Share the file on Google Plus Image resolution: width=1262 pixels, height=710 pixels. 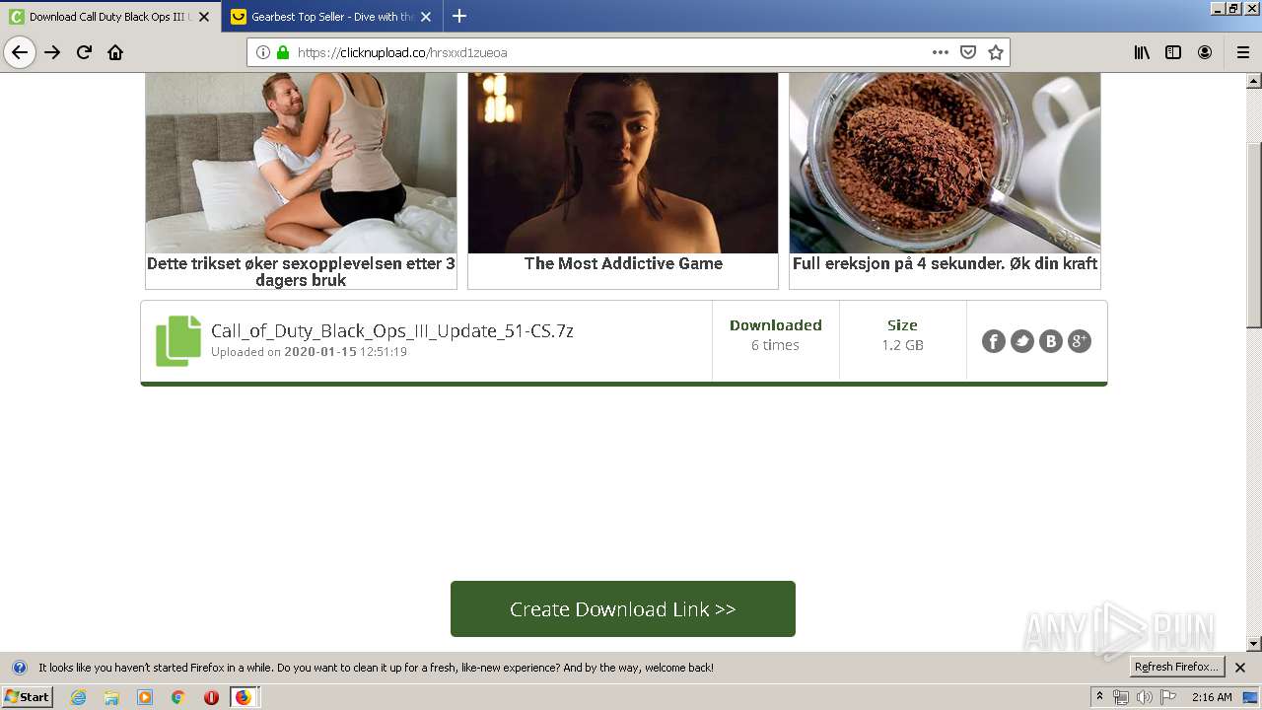pos(1080,341)
